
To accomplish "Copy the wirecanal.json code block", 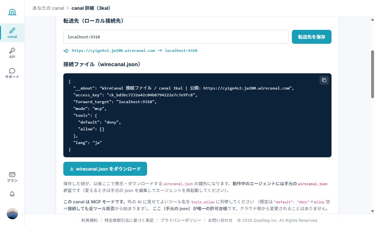I will coord(324,80).
